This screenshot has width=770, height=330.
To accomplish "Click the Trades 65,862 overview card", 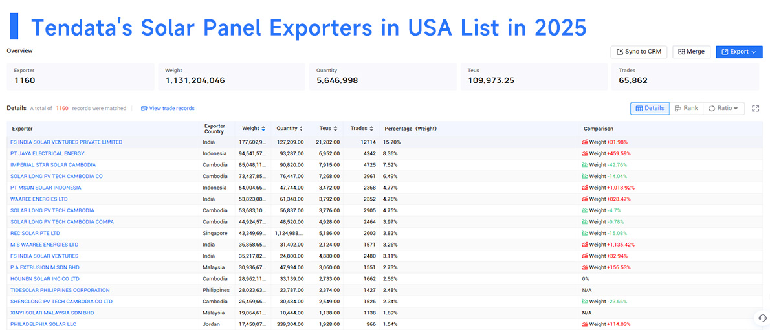I will 685,76.
